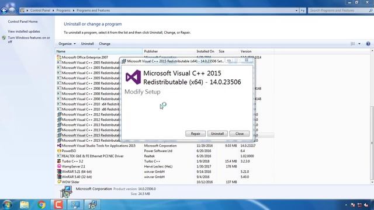Open the Organize dropdown menu
Screen dimensions: 374x210
(67, 44)
